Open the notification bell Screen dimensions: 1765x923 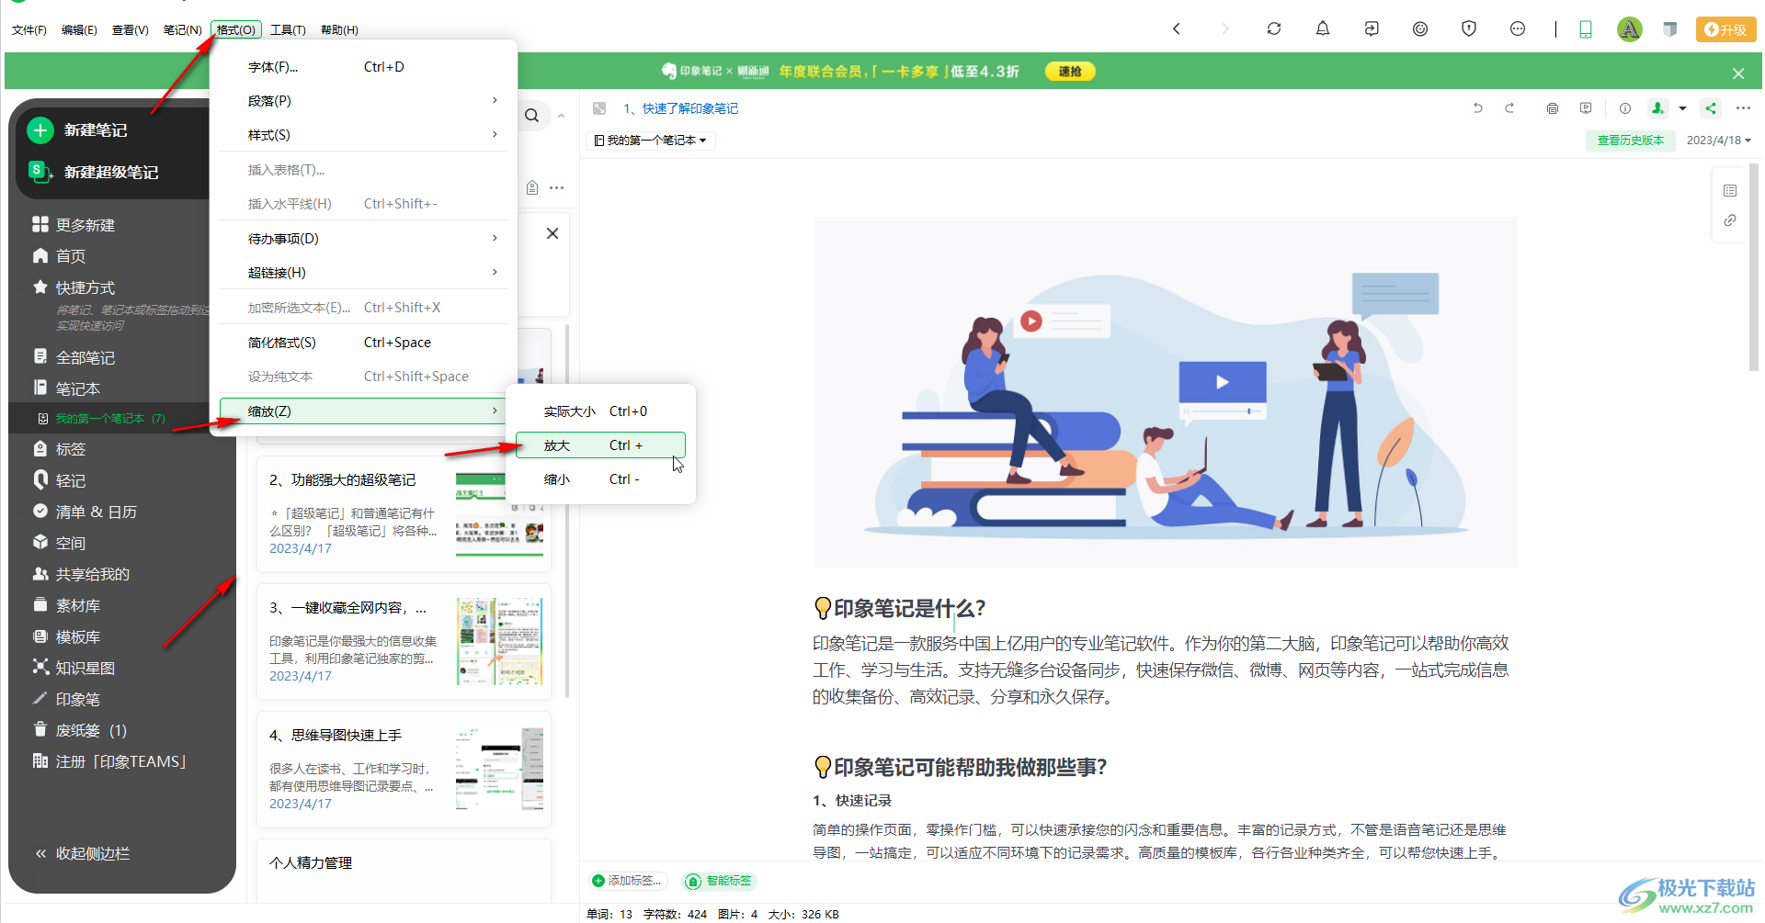coord(1323,29)
